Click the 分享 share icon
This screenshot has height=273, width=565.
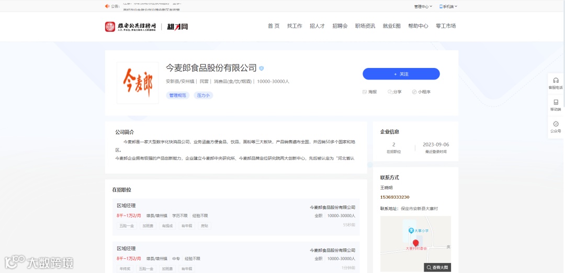pyautogui.click(x=390, y=92)
